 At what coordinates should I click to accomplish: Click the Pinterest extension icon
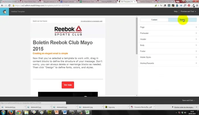[189, 5]
